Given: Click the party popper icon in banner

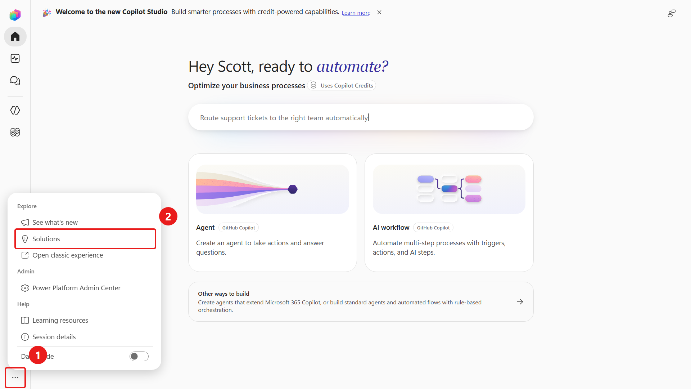Looking at the screenshot, I should (47, 13).
